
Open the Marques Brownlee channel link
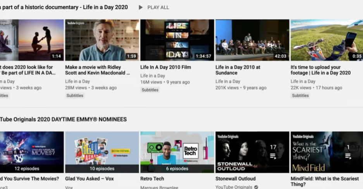click(159, 187)
